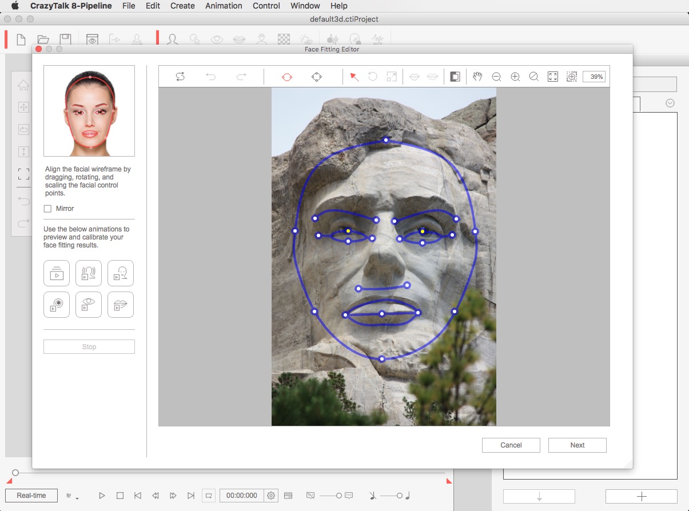Click the New Project page icon

[x=21, y=39]
